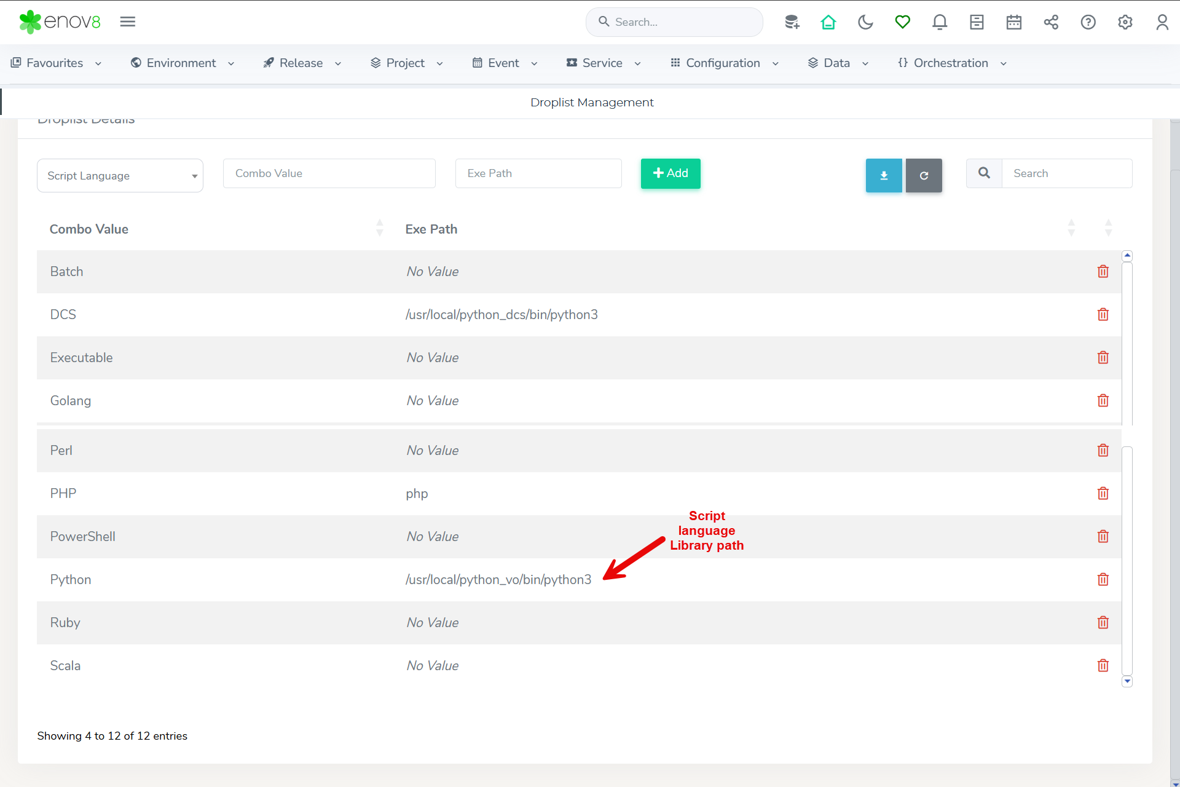
Task: Toggle dark mode moon icon
Action: point(865,22)
